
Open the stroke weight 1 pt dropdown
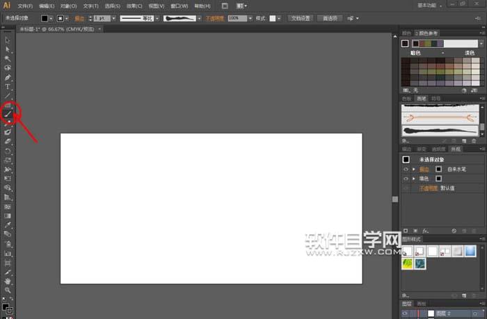coord(113,18)
